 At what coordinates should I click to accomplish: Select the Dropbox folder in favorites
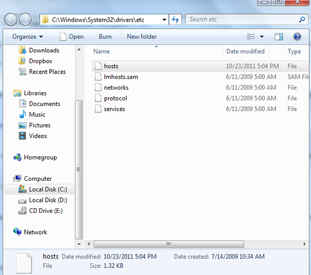(40, 61)
